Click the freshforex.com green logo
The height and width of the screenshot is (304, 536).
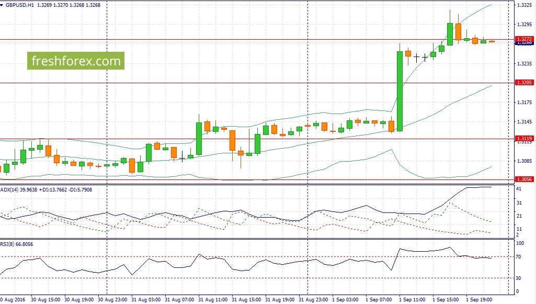point(76,61)
